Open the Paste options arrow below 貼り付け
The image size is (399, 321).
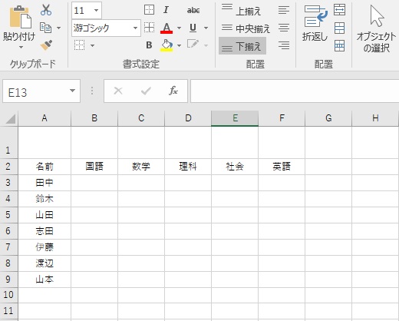point(21,48)
